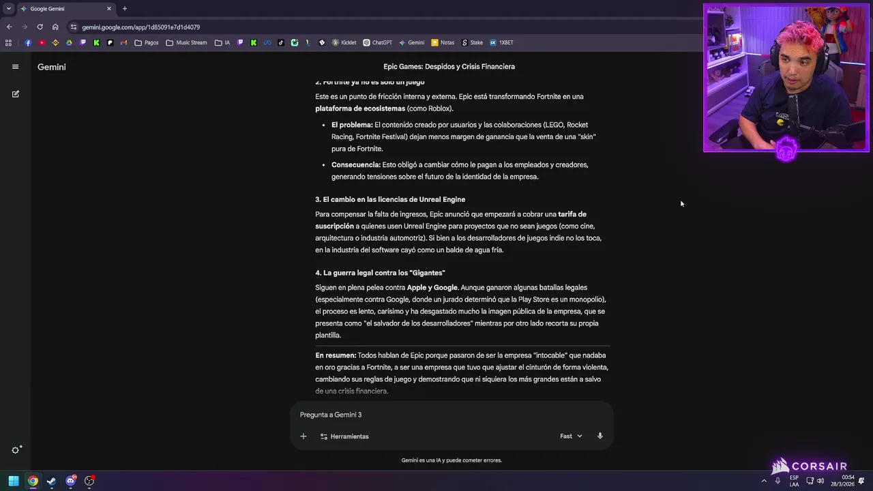The image size is (873, 491).
Task: Open Chrome from the taskbar
Action: click(x=33, y=481)
